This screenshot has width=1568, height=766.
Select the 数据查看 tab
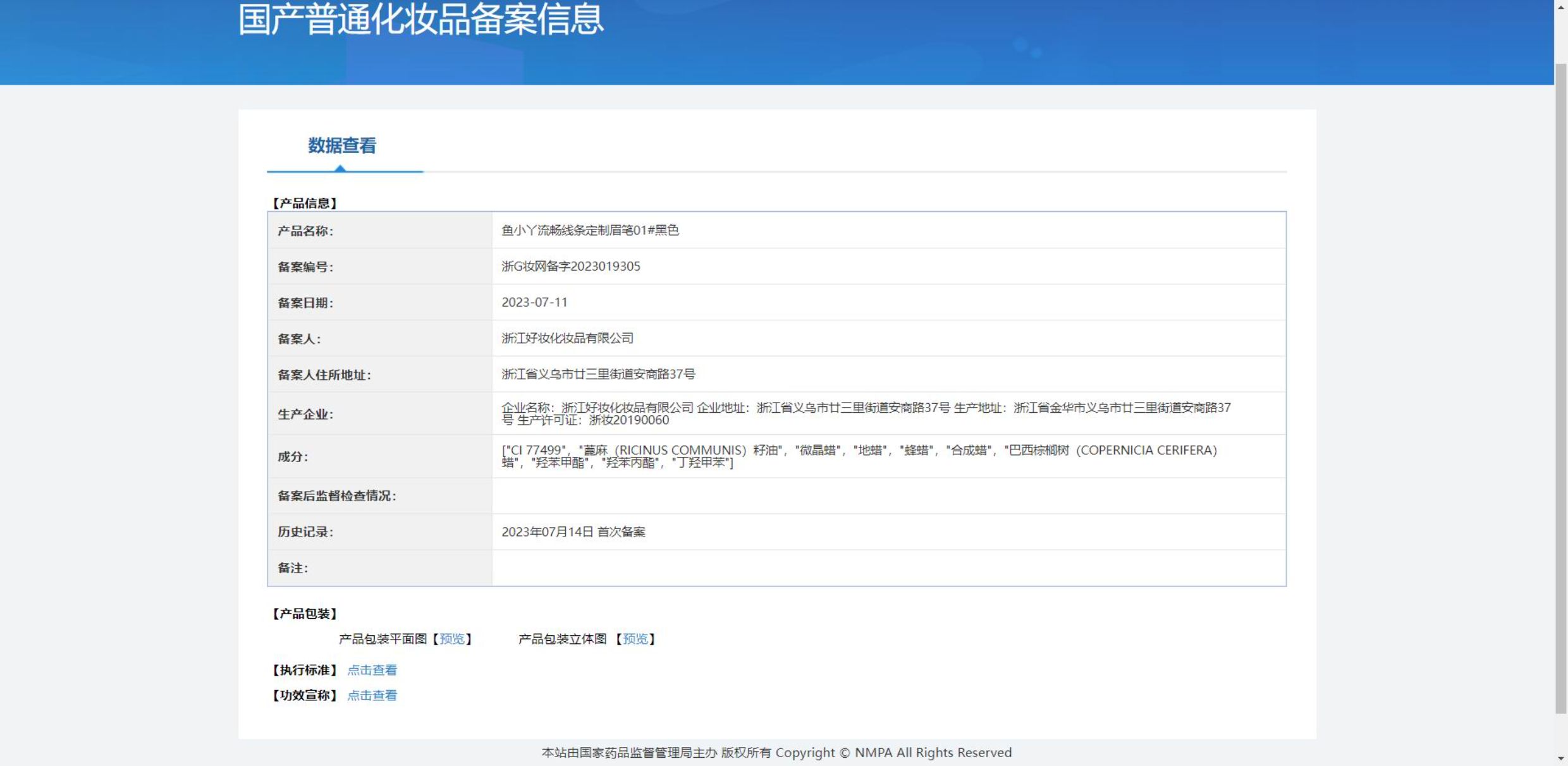point(342,146)
